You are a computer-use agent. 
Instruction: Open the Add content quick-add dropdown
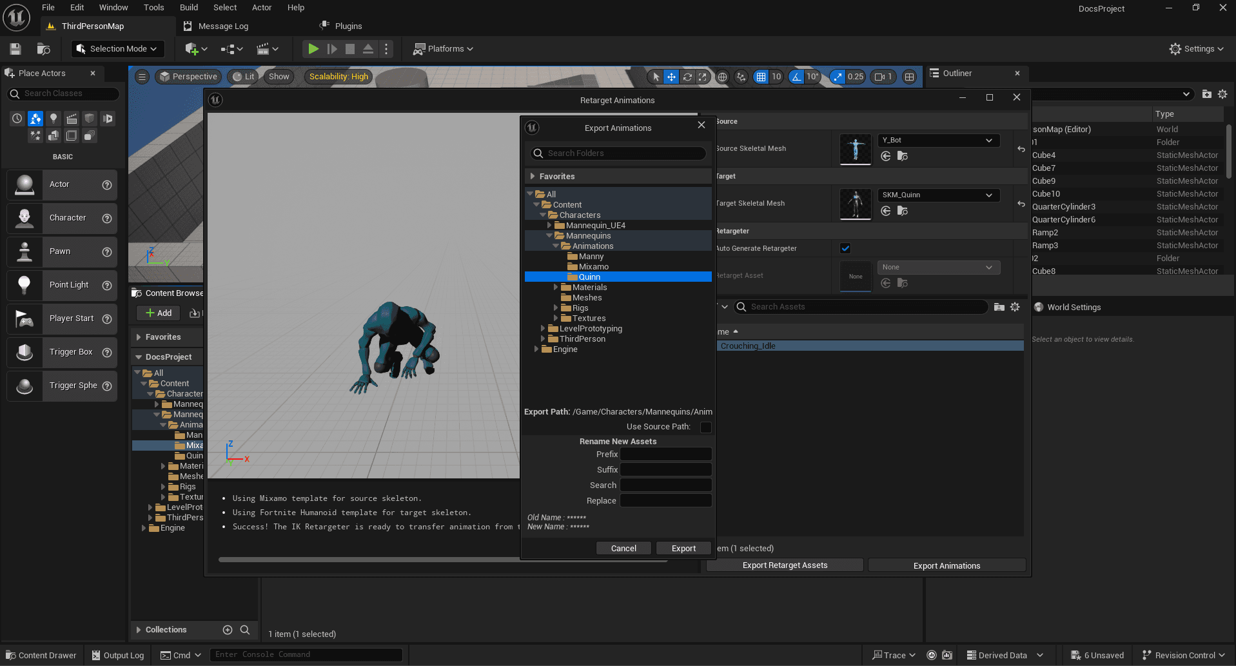coord(196,49)
